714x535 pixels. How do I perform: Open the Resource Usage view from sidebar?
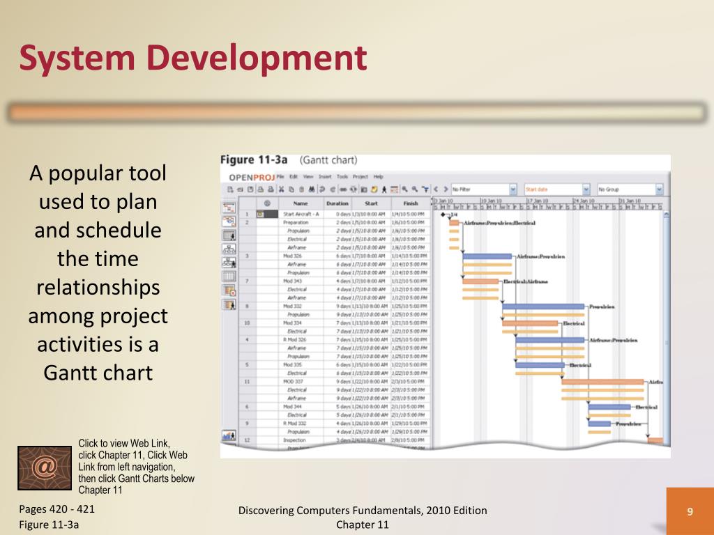coord(229,304)
